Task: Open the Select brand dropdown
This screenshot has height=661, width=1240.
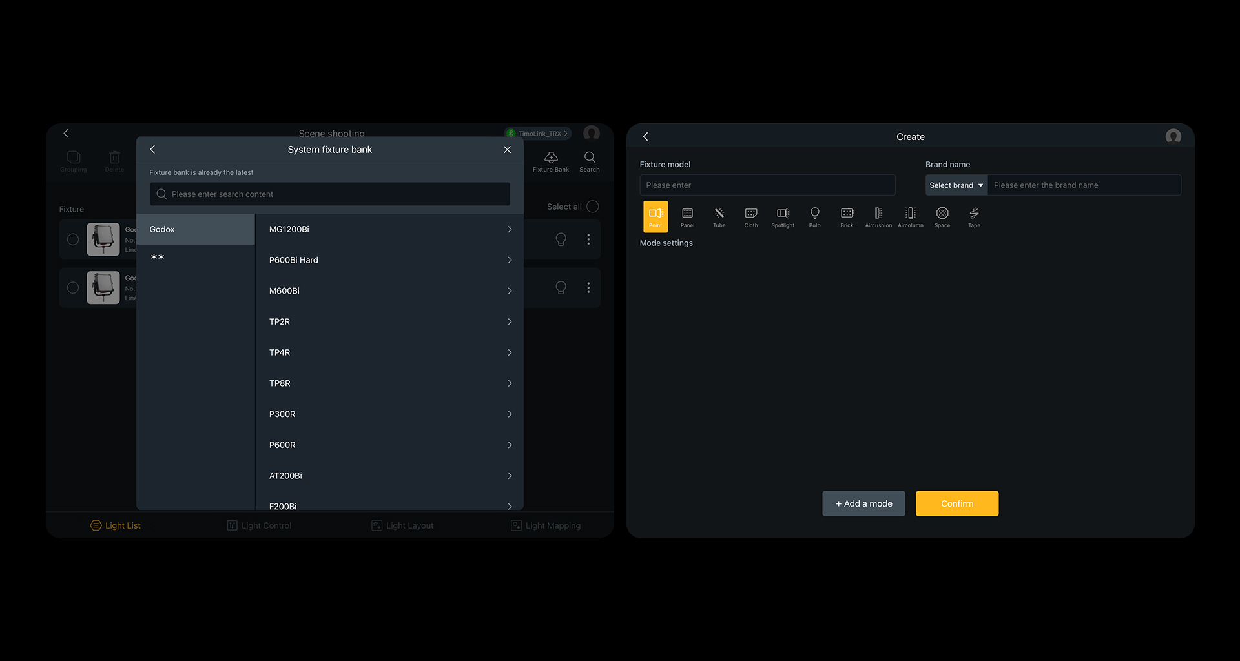Action: click(956, 185)
